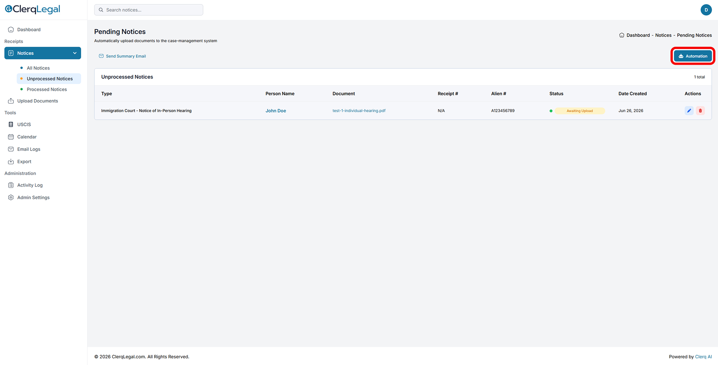Image resolution: width=718 pixels, height=365 pixels.
Task: Delete the John Doe notice with trash icon
Action: tap(700, 111)
